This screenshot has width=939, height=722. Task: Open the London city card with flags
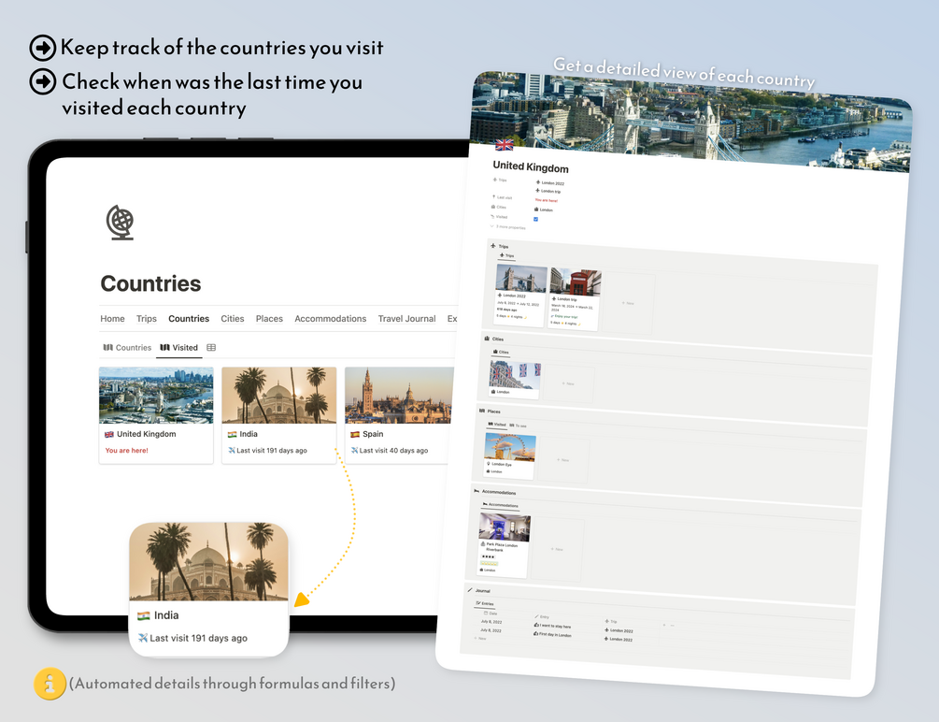point(515,379)
